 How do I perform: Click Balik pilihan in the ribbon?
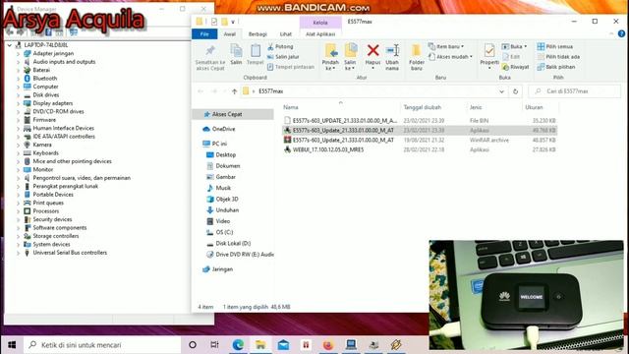[x=556, y=67]
